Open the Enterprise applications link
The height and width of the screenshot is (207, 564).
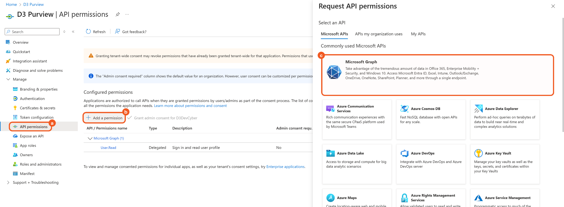pos(285,167)
